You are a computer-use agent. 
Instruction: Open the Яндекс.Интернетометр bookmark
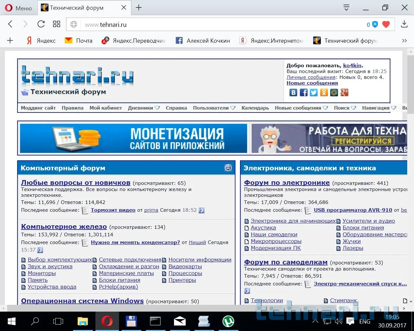click(x=271, y=40)
